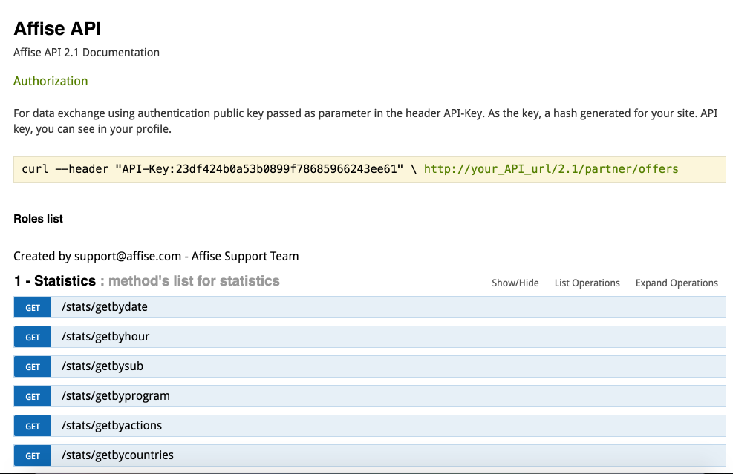Click the Authorization heading

point(51,81)
